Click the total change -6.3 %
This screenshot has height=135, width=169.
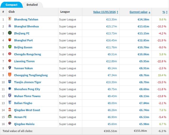162,131
